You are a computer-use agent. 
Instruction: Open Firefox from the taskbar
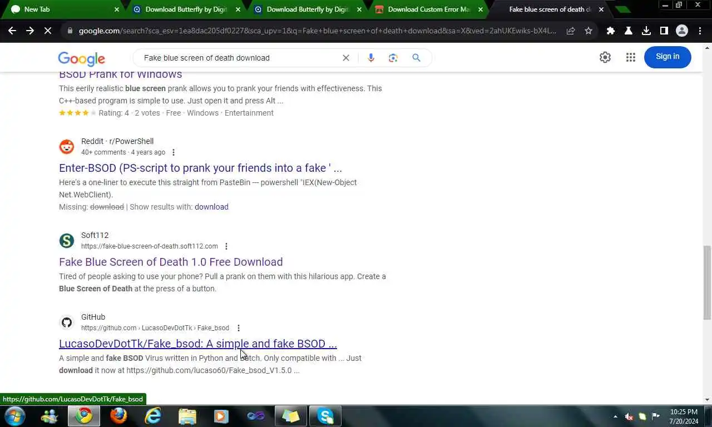(x=118, y=416)
